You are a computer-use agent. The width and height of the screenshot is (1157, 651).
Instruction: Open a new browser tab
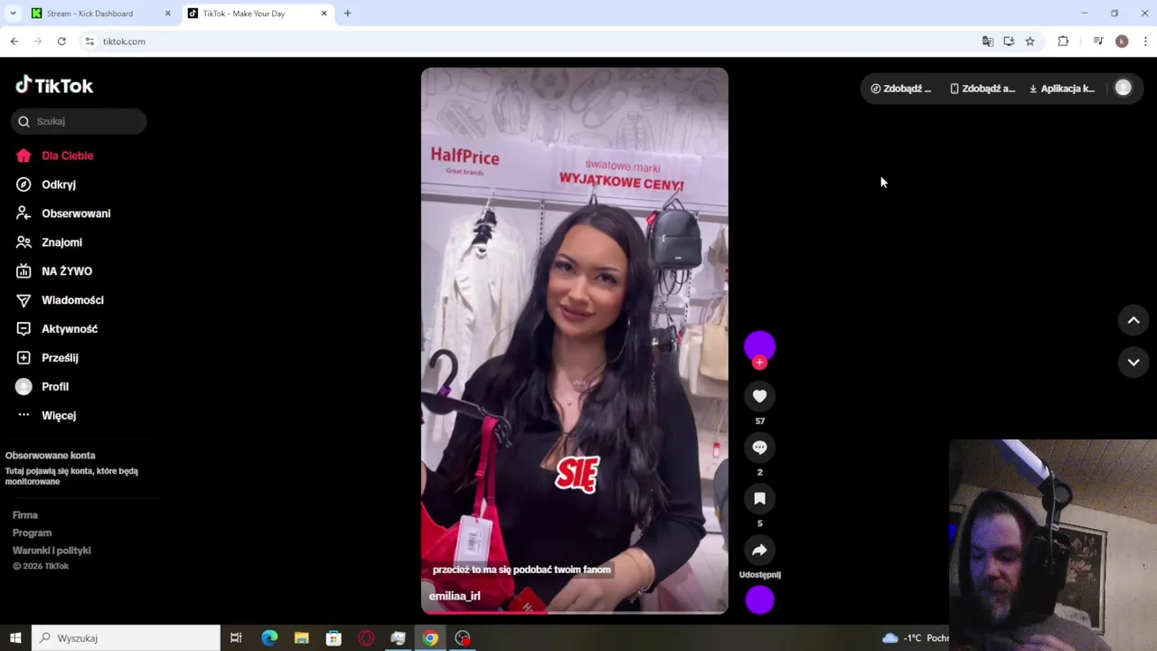pos(347,14)
